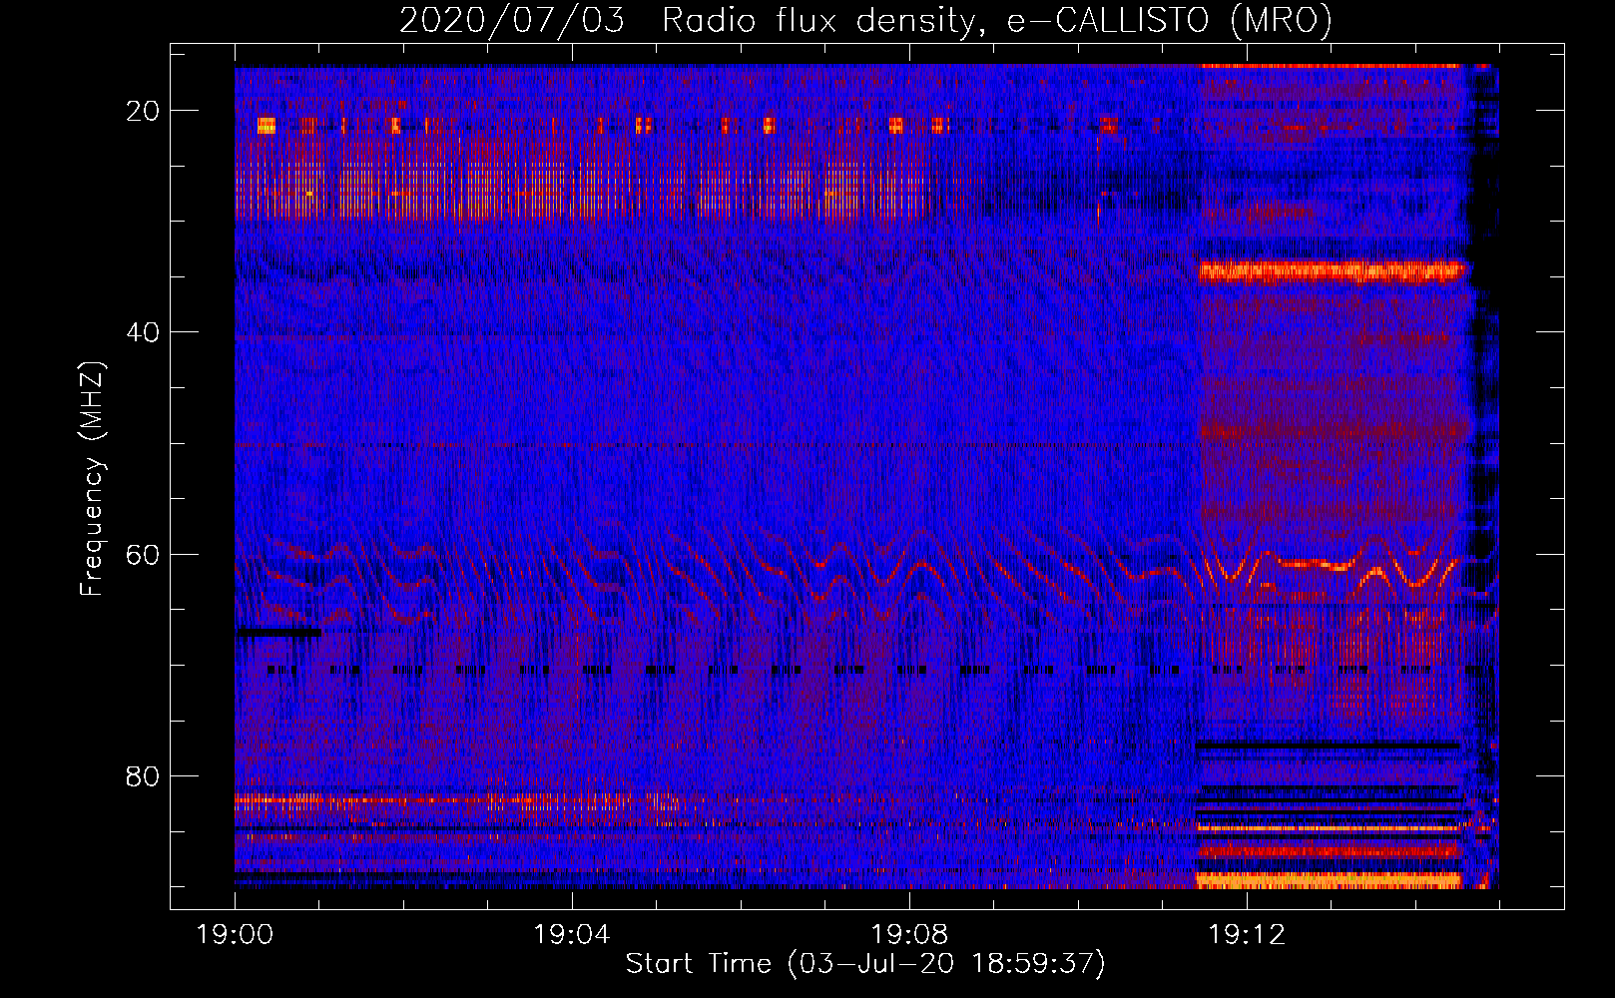Click the bright yellow band at the spectrogram's bottom right
The height and width of the screenshot is (998, 1615).
point(1330,880)
